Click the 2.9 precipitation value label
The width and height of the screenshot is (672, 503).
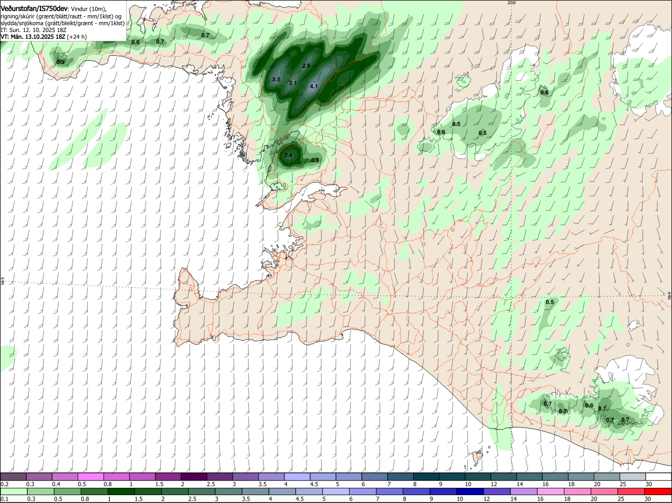point(307,66)
